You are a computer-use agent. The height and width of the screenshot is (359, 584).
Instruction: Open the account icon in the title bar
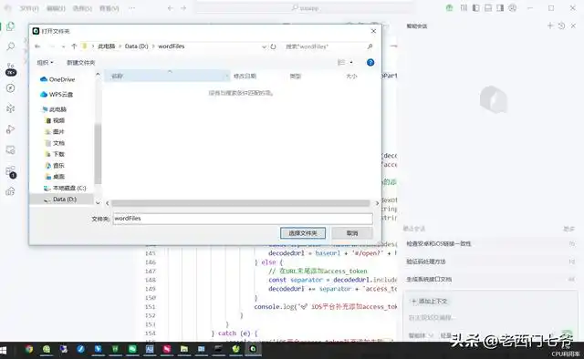point(513,8)
